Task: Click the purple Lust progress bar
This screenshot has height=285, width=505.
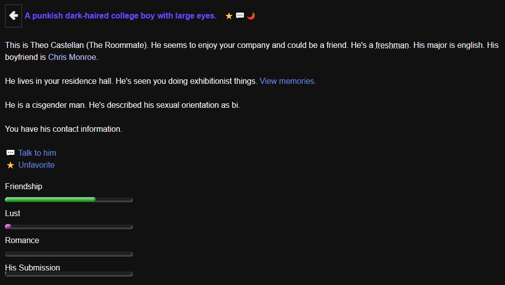Action: tap(69, 227)
